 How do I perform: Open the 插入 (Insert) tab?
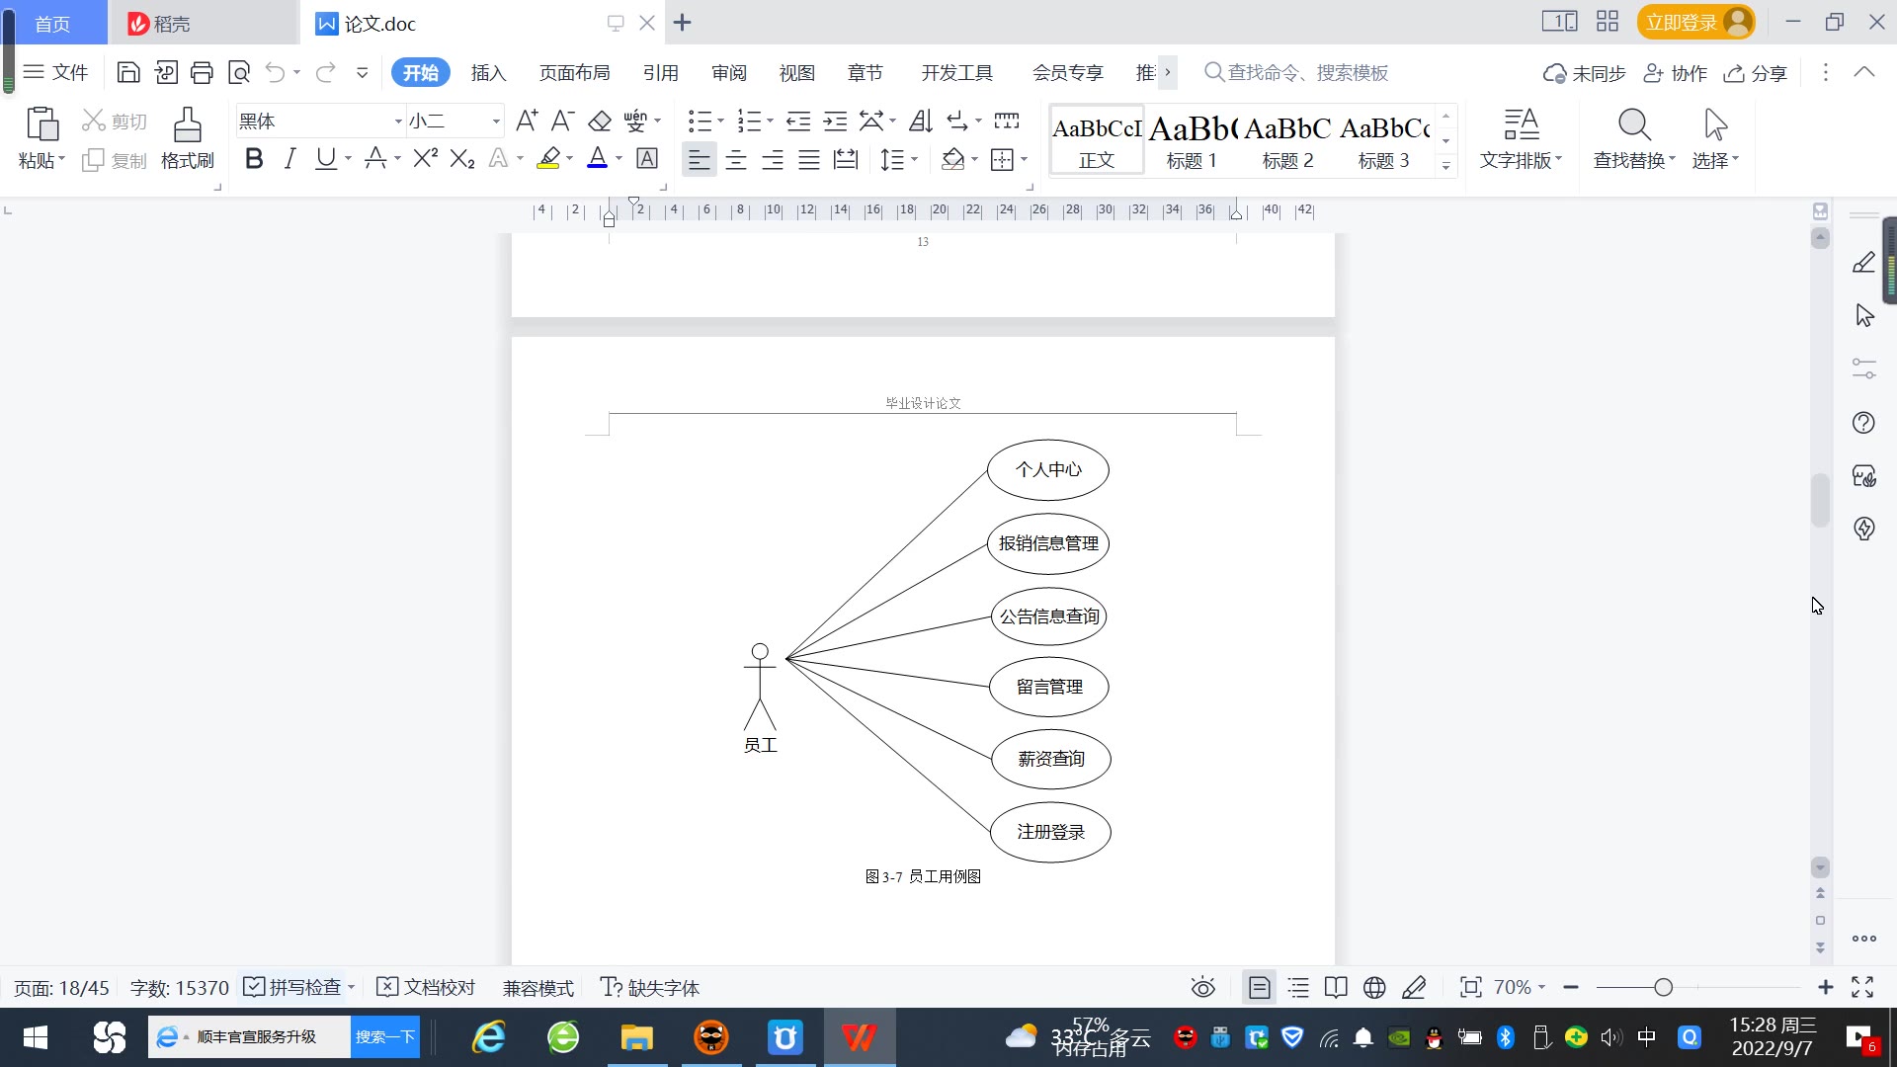tap(488, 72)
